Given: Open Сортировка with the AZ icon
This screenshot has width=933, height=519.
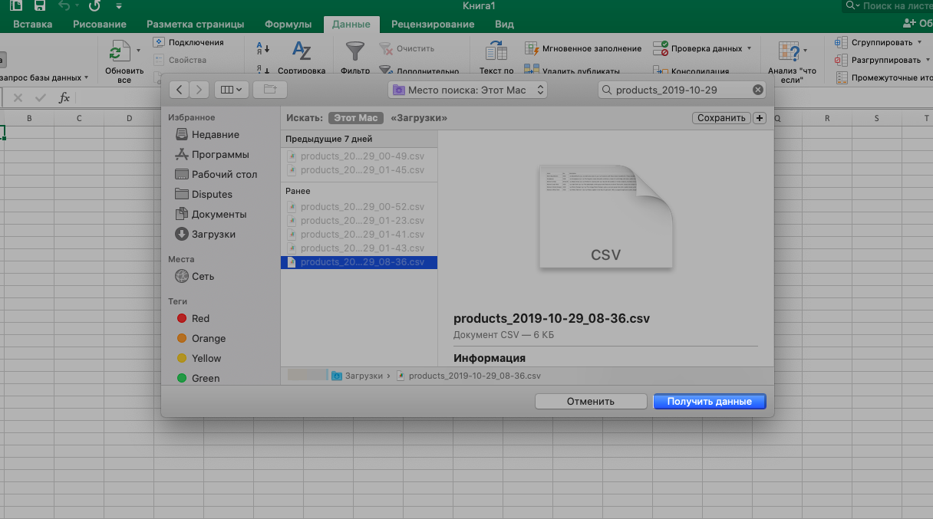Looking at the screenshot, I should tap(302, 51).
